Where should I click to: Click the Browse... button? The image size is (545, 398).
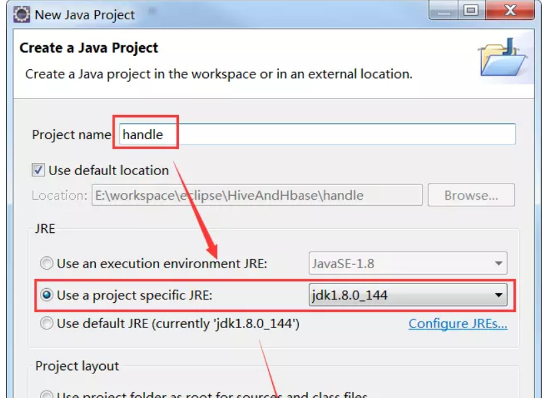tap(471, 194)
